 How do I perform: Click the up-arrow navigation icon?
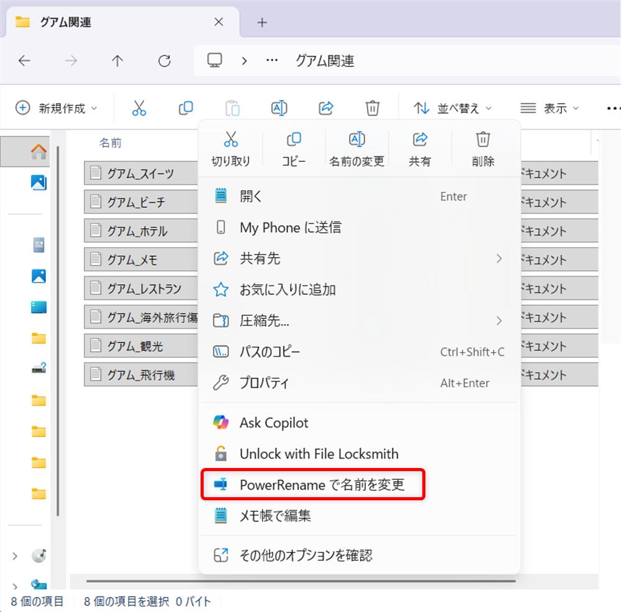point(117,61)
